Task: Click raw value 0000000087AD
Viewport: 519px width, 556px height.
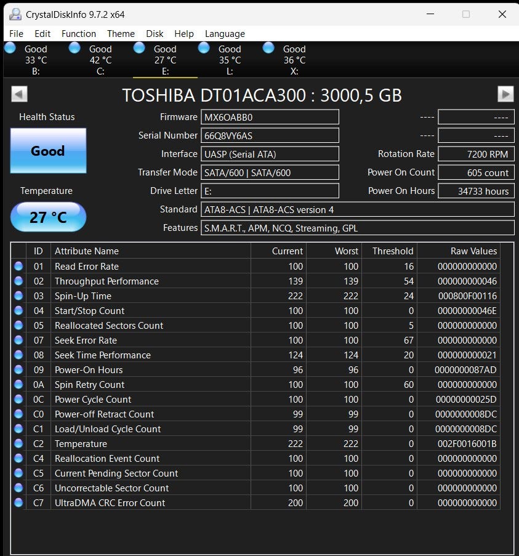Action: (x=465, y=369)
